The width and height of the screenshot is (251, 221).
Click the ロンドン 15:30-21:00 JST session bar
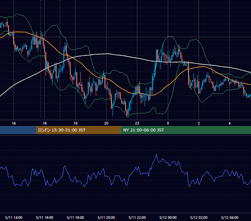click(x=78, y=130)
